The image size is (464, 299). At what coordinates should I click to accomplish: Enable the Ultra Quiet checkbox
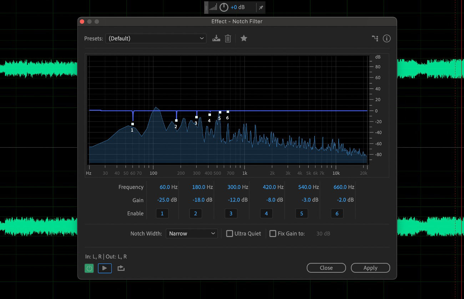coord(230,234)
